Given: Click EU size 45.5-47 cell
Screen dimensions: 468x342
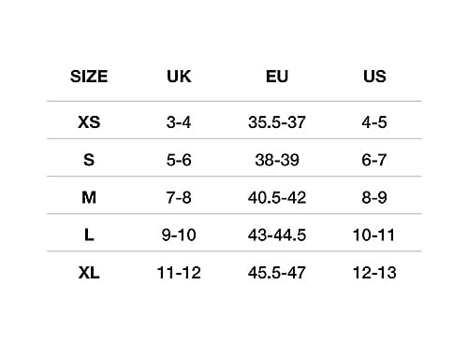Looking at the screenshot, I should click(277, 273).
